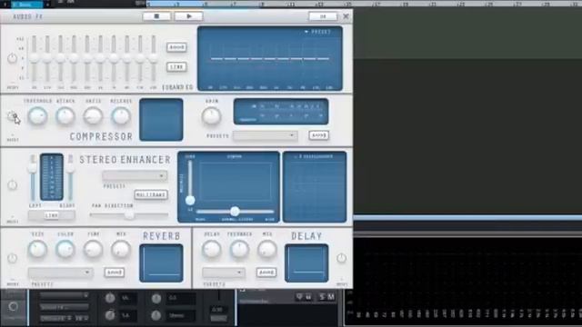Confirm with the OK button in Audio FX
This screenshot has height=327, width=582.
click(323, 16)
